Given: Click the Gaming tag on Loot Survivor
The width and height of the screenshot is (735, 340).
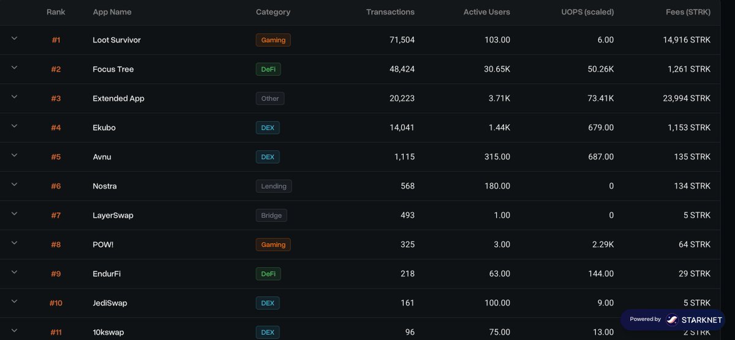Looking at the screenshot, I should (273, 40).
